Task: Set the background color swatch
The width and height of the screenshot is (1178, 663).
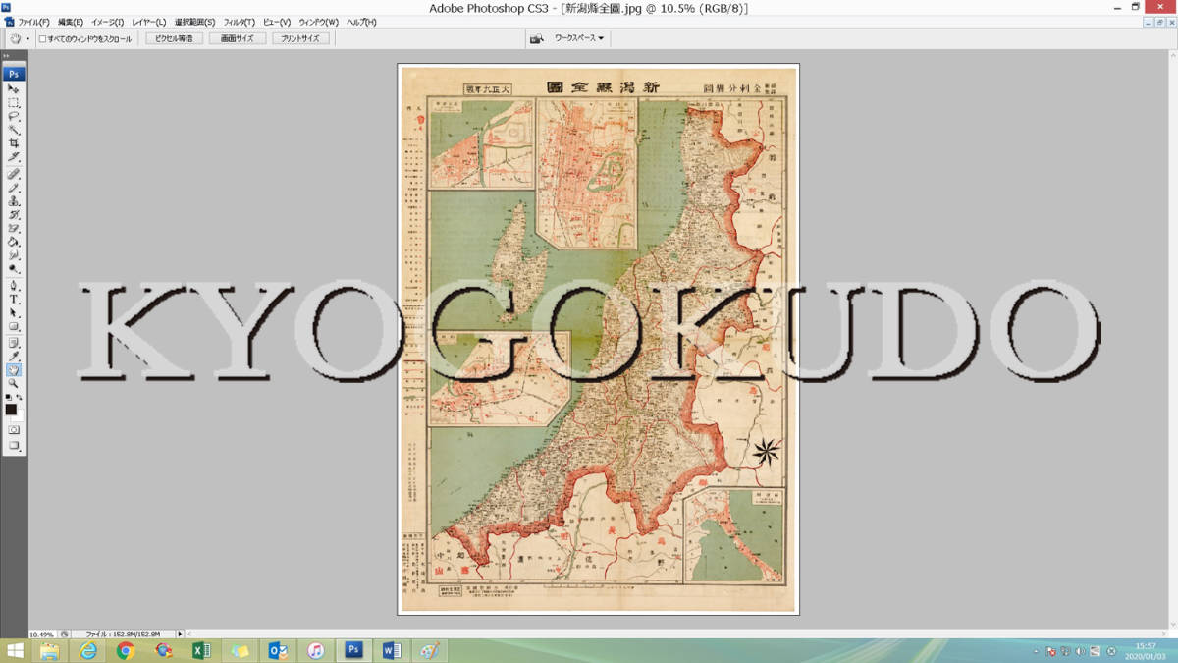Action: pos(19,416)
